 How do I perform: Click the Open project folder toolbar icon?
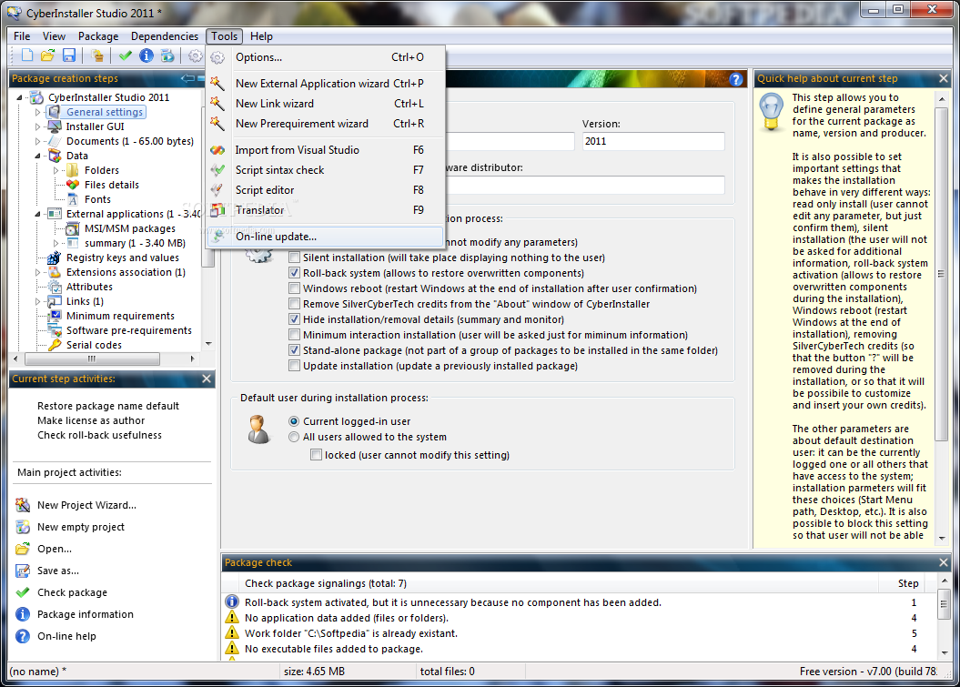click(x=47, y=56)
